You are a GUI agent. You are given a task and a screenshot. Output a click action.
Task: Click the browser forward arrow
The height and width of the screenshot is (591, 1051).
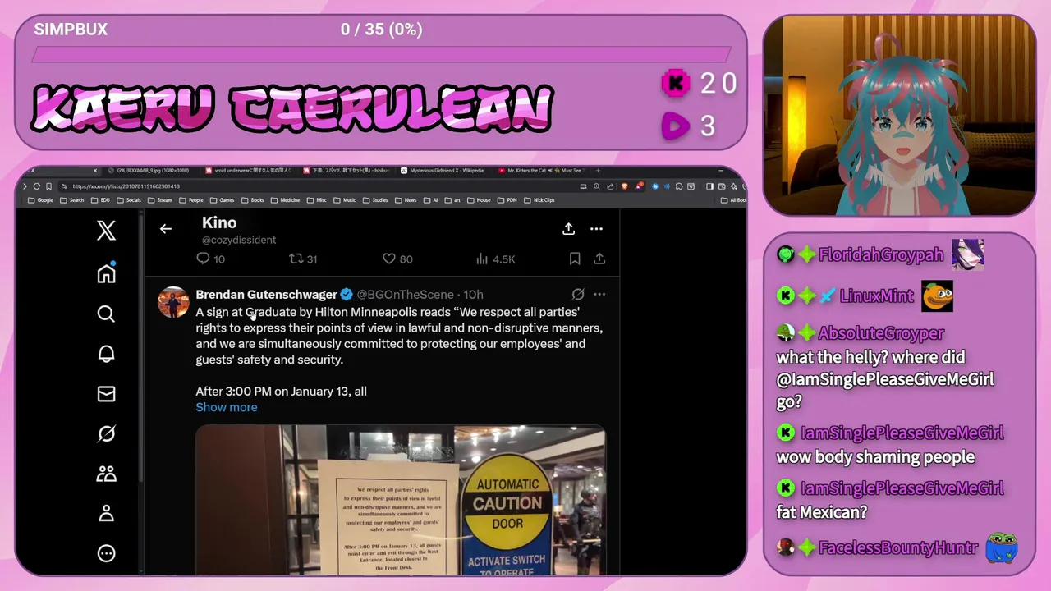click(25, 186)
